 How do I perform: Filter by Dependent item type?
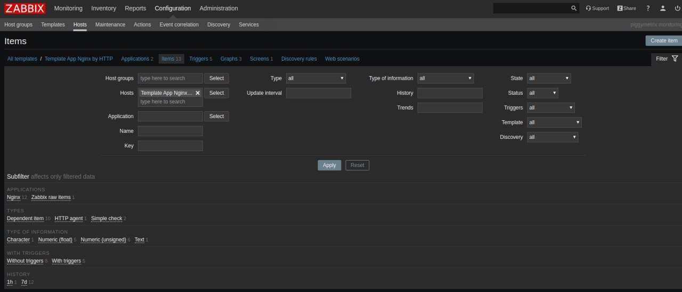click(x=25, y=219)
